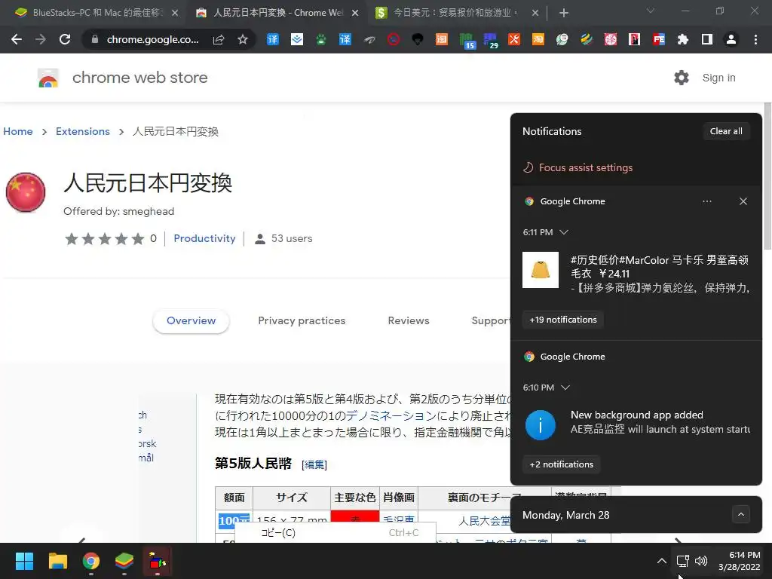Close the BlueStacks tab
The image size is (772, 579).
[x=175, y=14]
